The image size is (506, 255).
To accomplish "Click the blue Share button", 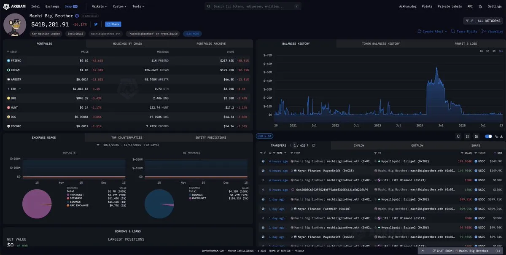I will [113, 24].
